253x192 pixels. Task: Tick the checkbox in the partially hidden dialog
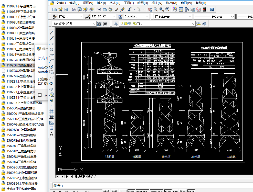[40, 95]
